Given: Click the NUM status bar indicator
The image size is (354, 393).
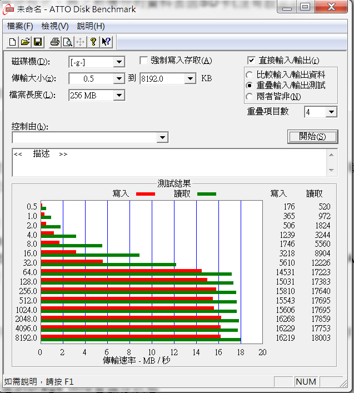Looking at the screenshot, I should 306,382.
